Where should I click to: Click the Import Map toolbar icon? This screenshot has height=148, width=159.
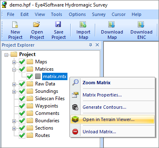pos(83,25)
